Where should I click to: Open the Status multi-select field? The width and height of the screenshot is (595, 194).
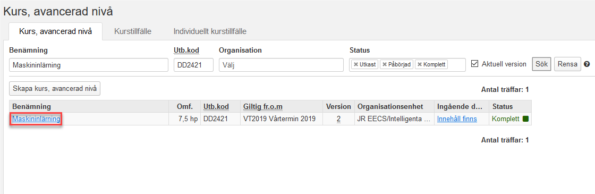point(407,65)
